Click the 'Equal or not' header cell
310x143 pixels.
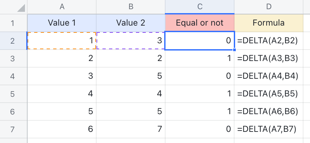(200, 23)
